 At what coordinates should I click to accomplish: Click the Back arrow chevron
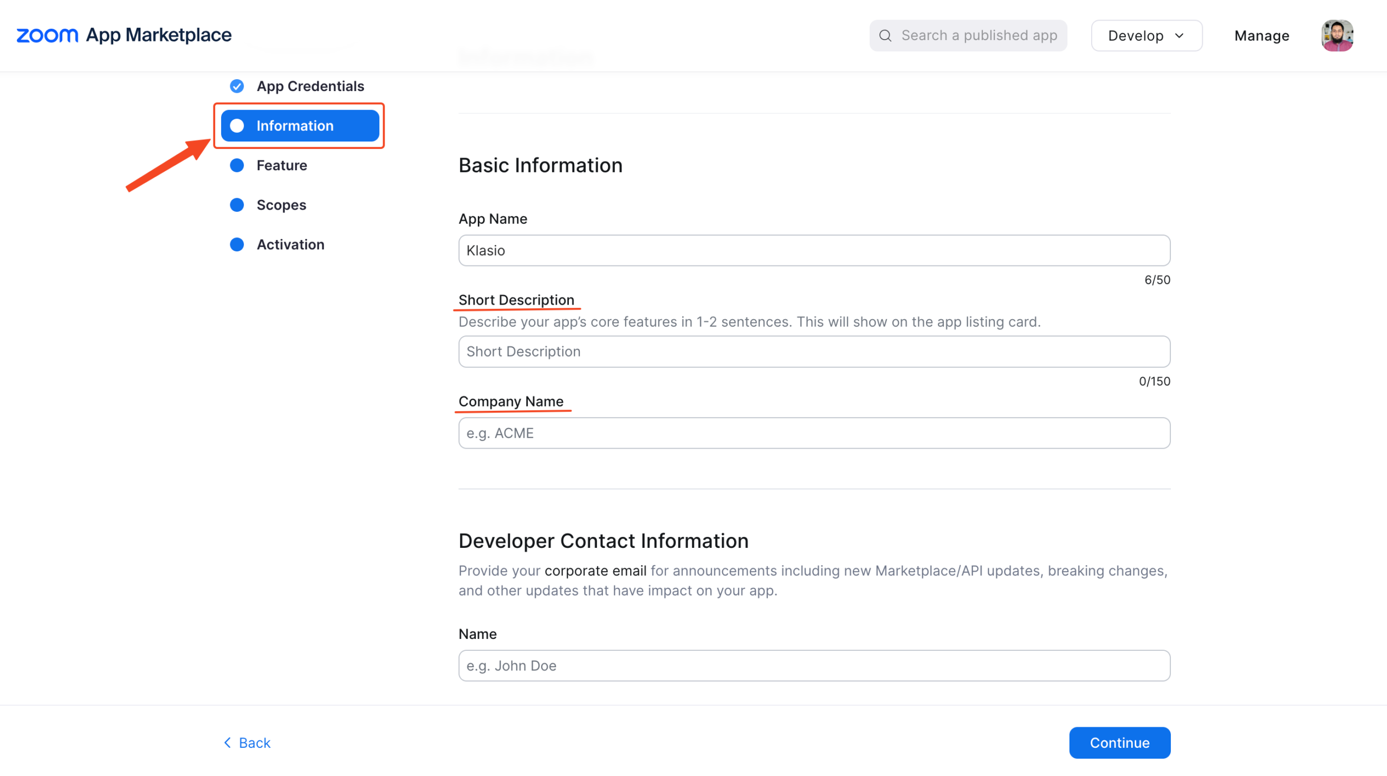point(228,742)
